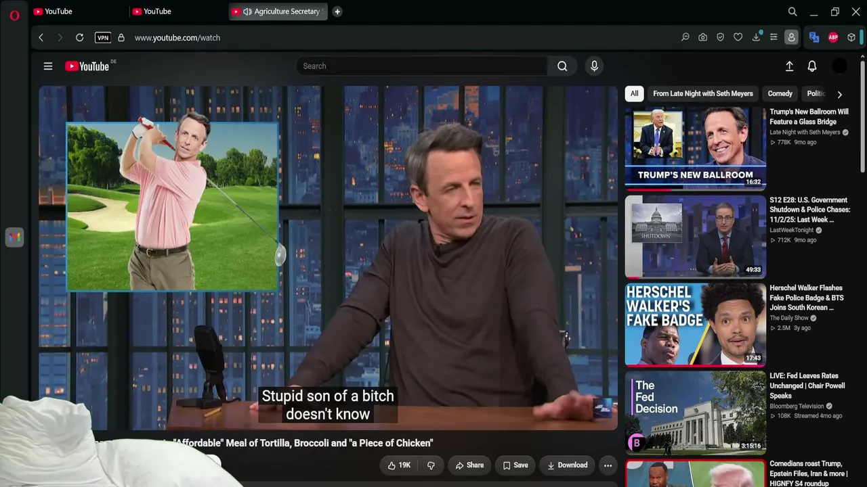The width and height of the screenshot is (867, 487).
Task: Select the Comedy filter chip
Action: click(780, 94)
